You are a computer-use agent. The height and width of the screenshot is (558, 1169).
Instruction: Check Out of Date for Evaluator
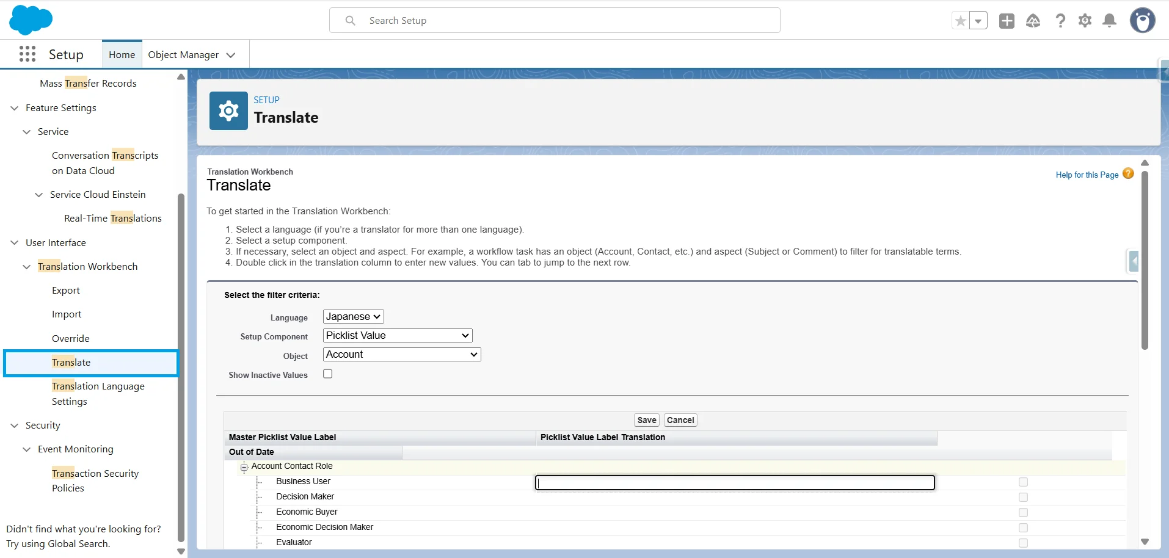click(1023, 543)
